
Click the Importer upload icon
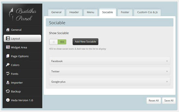pyautogui.click(x=8, y=82)
